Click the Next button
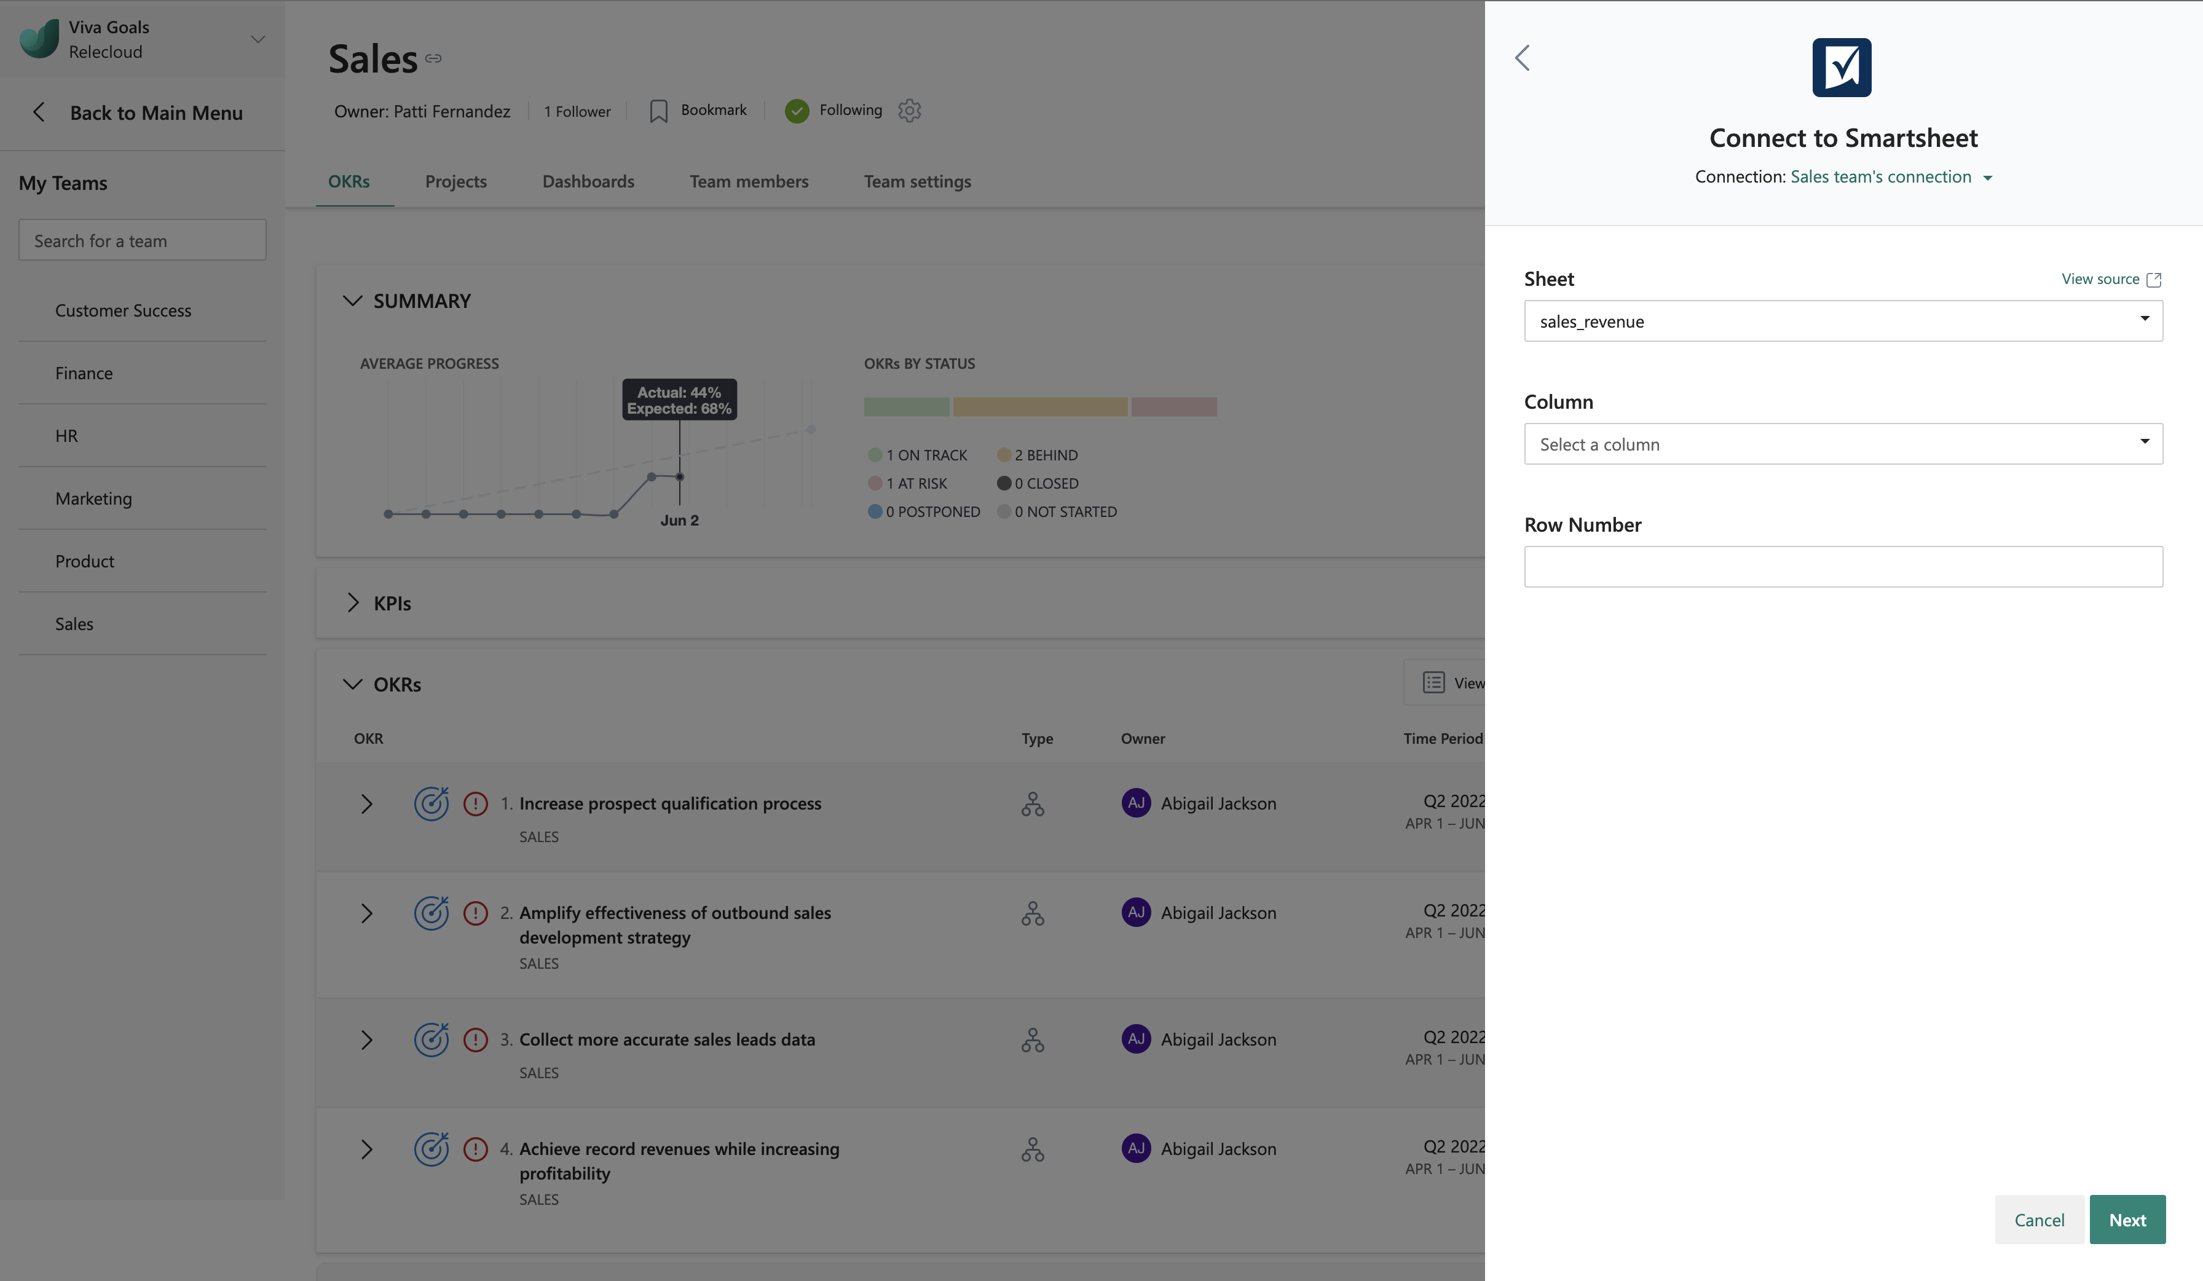Screen dimensions: 2203x1281 coord(2126,1219)
